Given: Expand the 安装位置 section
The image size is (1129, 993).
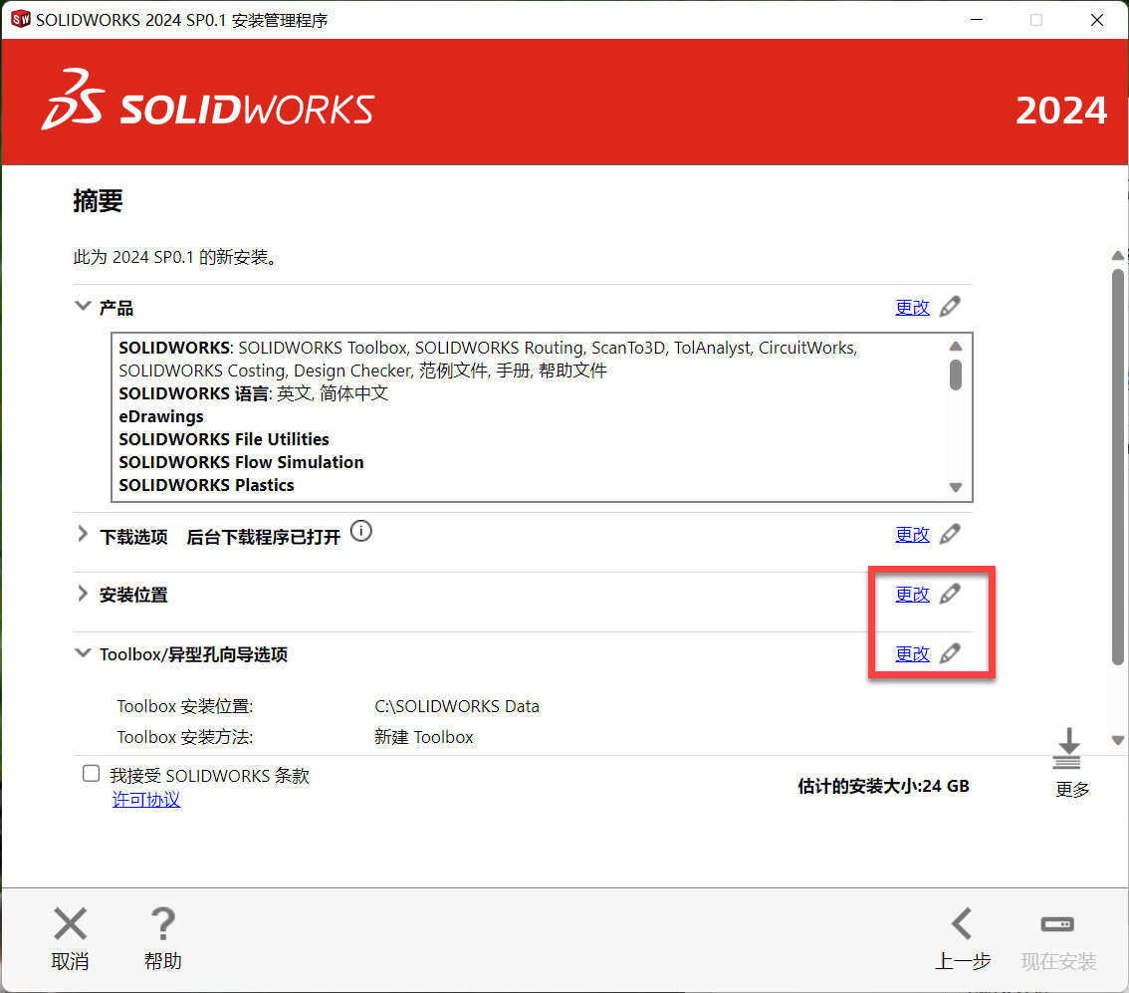Looking at the screenshot, I should click(84, 595).
